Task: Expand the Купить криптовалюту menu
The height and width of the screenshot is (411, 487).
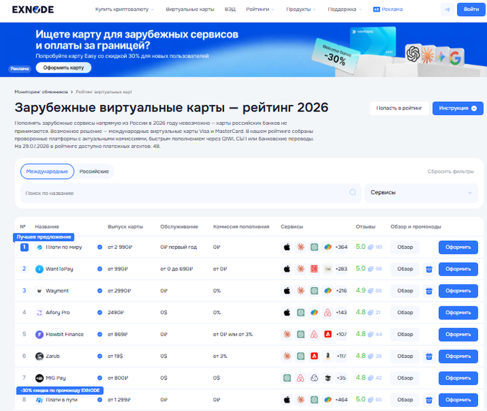Action: (x=125, y=9)
